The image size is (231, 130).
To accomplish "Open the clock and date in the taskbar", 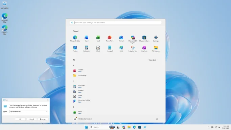I will (225, 127).
